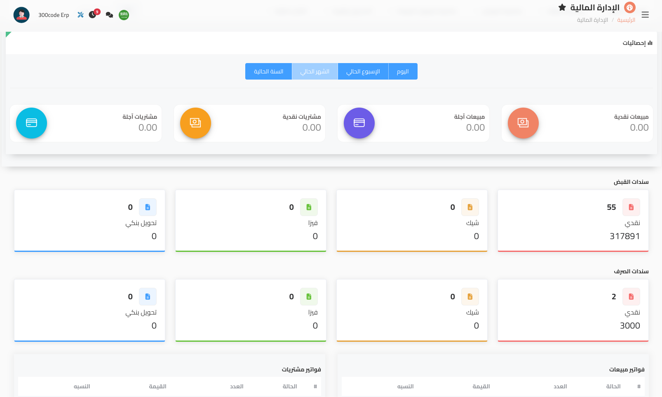
Task: Click the مبيعات آجلة label
Action: tap(469, 117)
